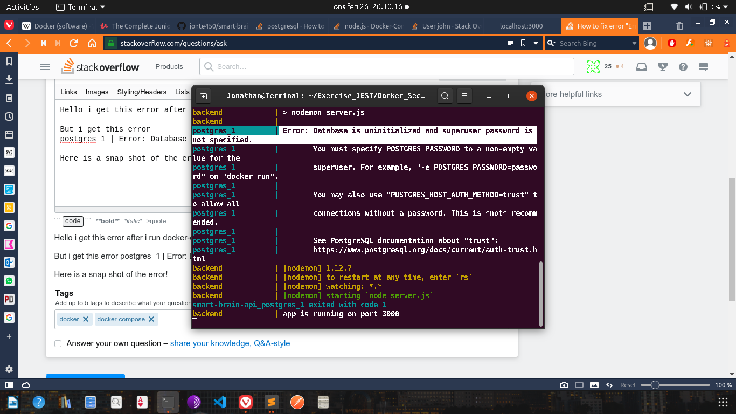The height and width of the screenshot is (414, 736).
Task: Show all applications grid
Action: [724, 402]
